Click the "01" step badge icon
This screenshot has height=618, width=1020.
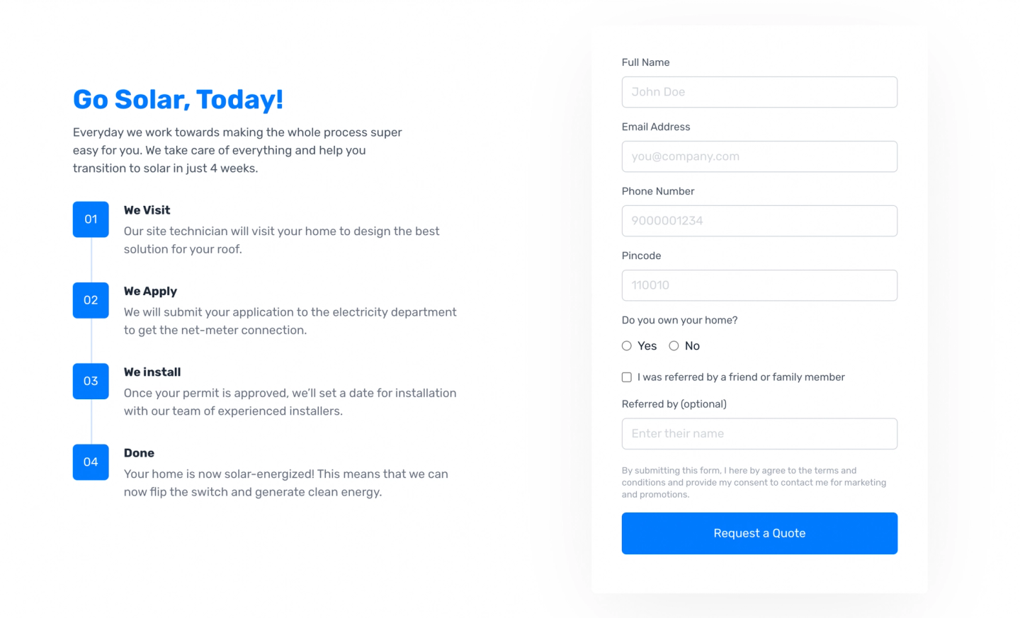[90, 219]
